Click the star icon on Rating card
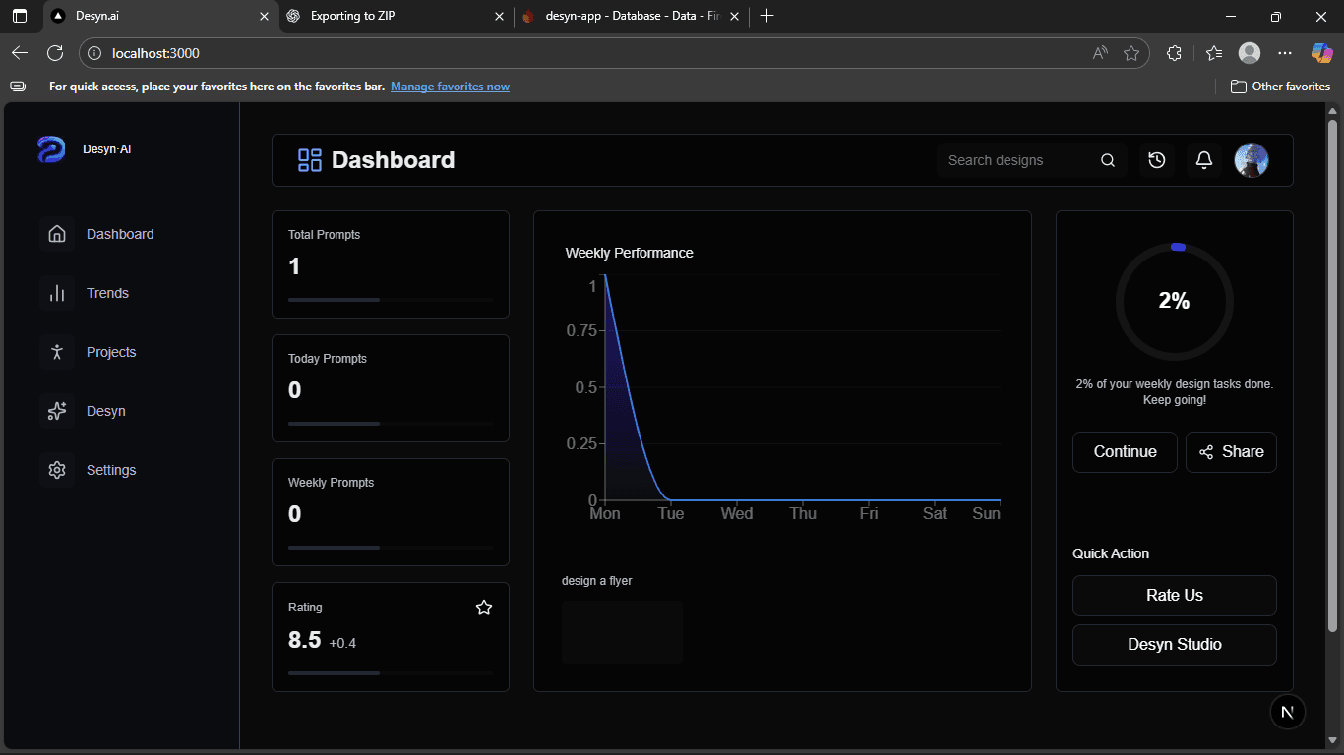This screenshot has width=1344, height=755. [x=484, y=608]
